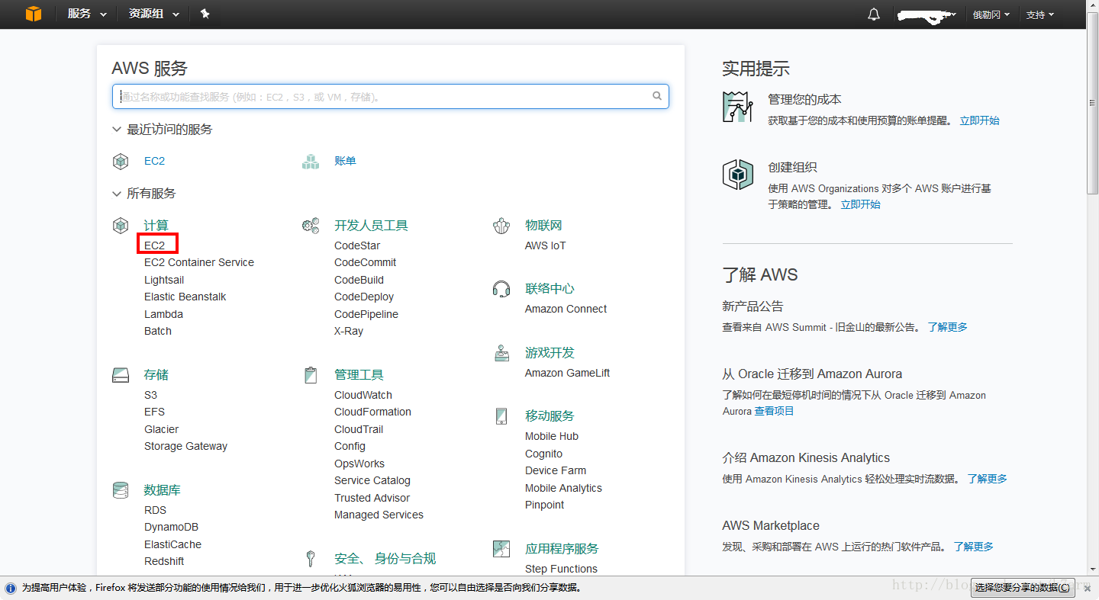
Task: Open the X-Ray service
Action: click(x=349, y=331)
